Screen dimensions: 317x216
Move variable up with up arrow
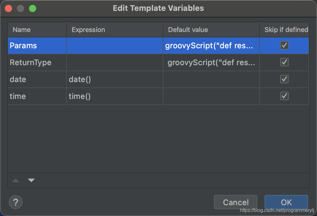16,181
